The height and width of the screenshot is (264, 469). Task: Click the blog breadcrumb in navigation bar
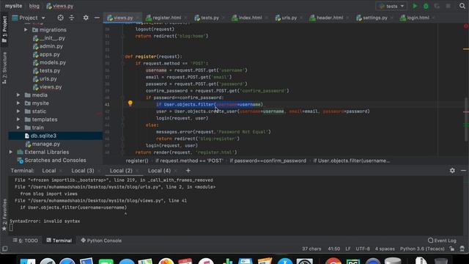[34, 6]
